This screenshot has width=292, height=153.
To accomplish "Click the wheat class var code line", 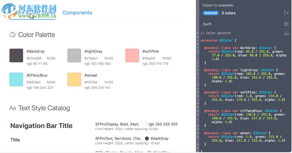I will click(237, 133).
